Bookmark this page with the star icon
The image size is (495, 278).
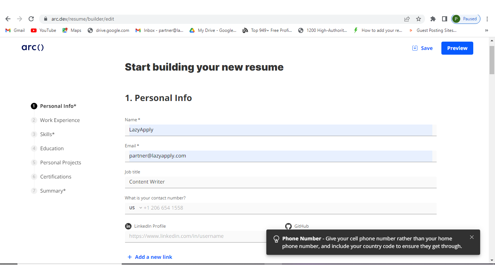(419, 19)
